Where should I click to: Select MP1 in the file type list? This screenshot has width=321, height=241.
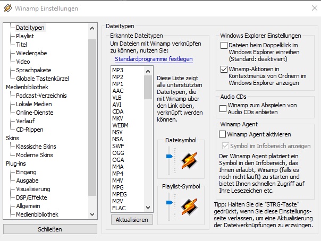tap(117, 84)
